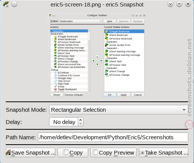Take a new snapshot

(163, 153)
